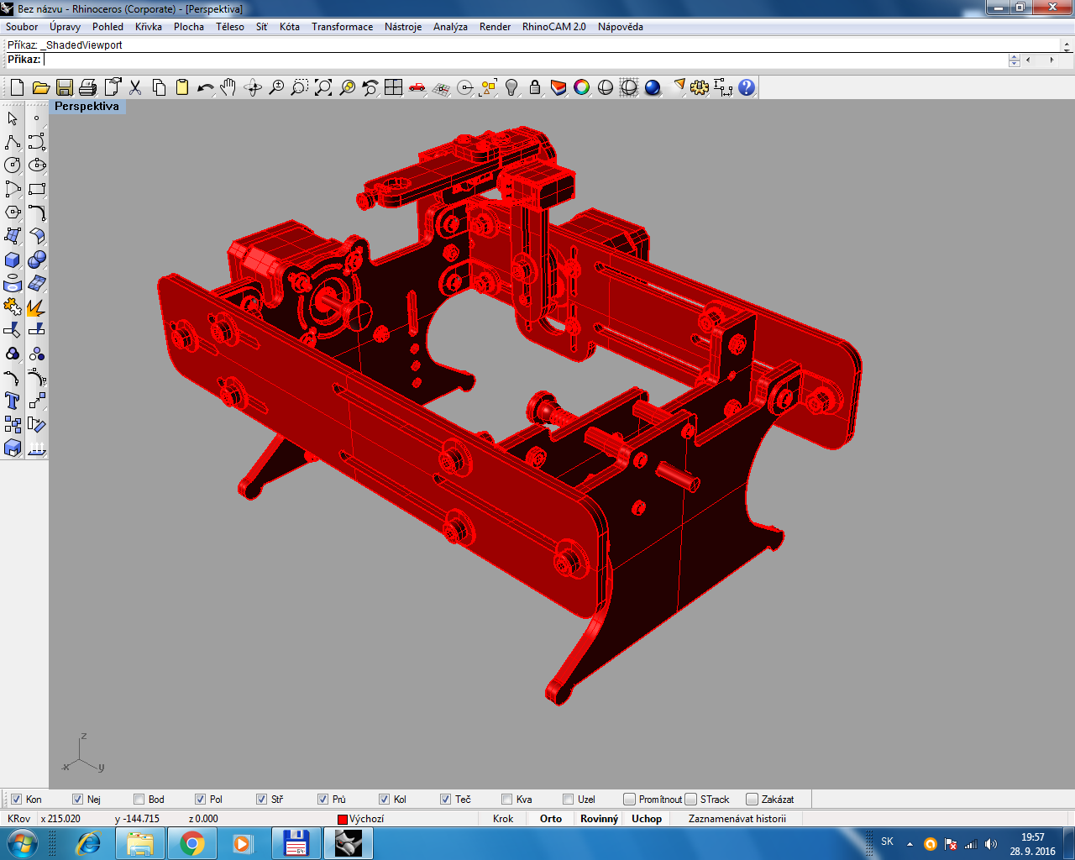Open the RhinoCAM 2.0 menu
The image size is (1075, 860).
553,27
